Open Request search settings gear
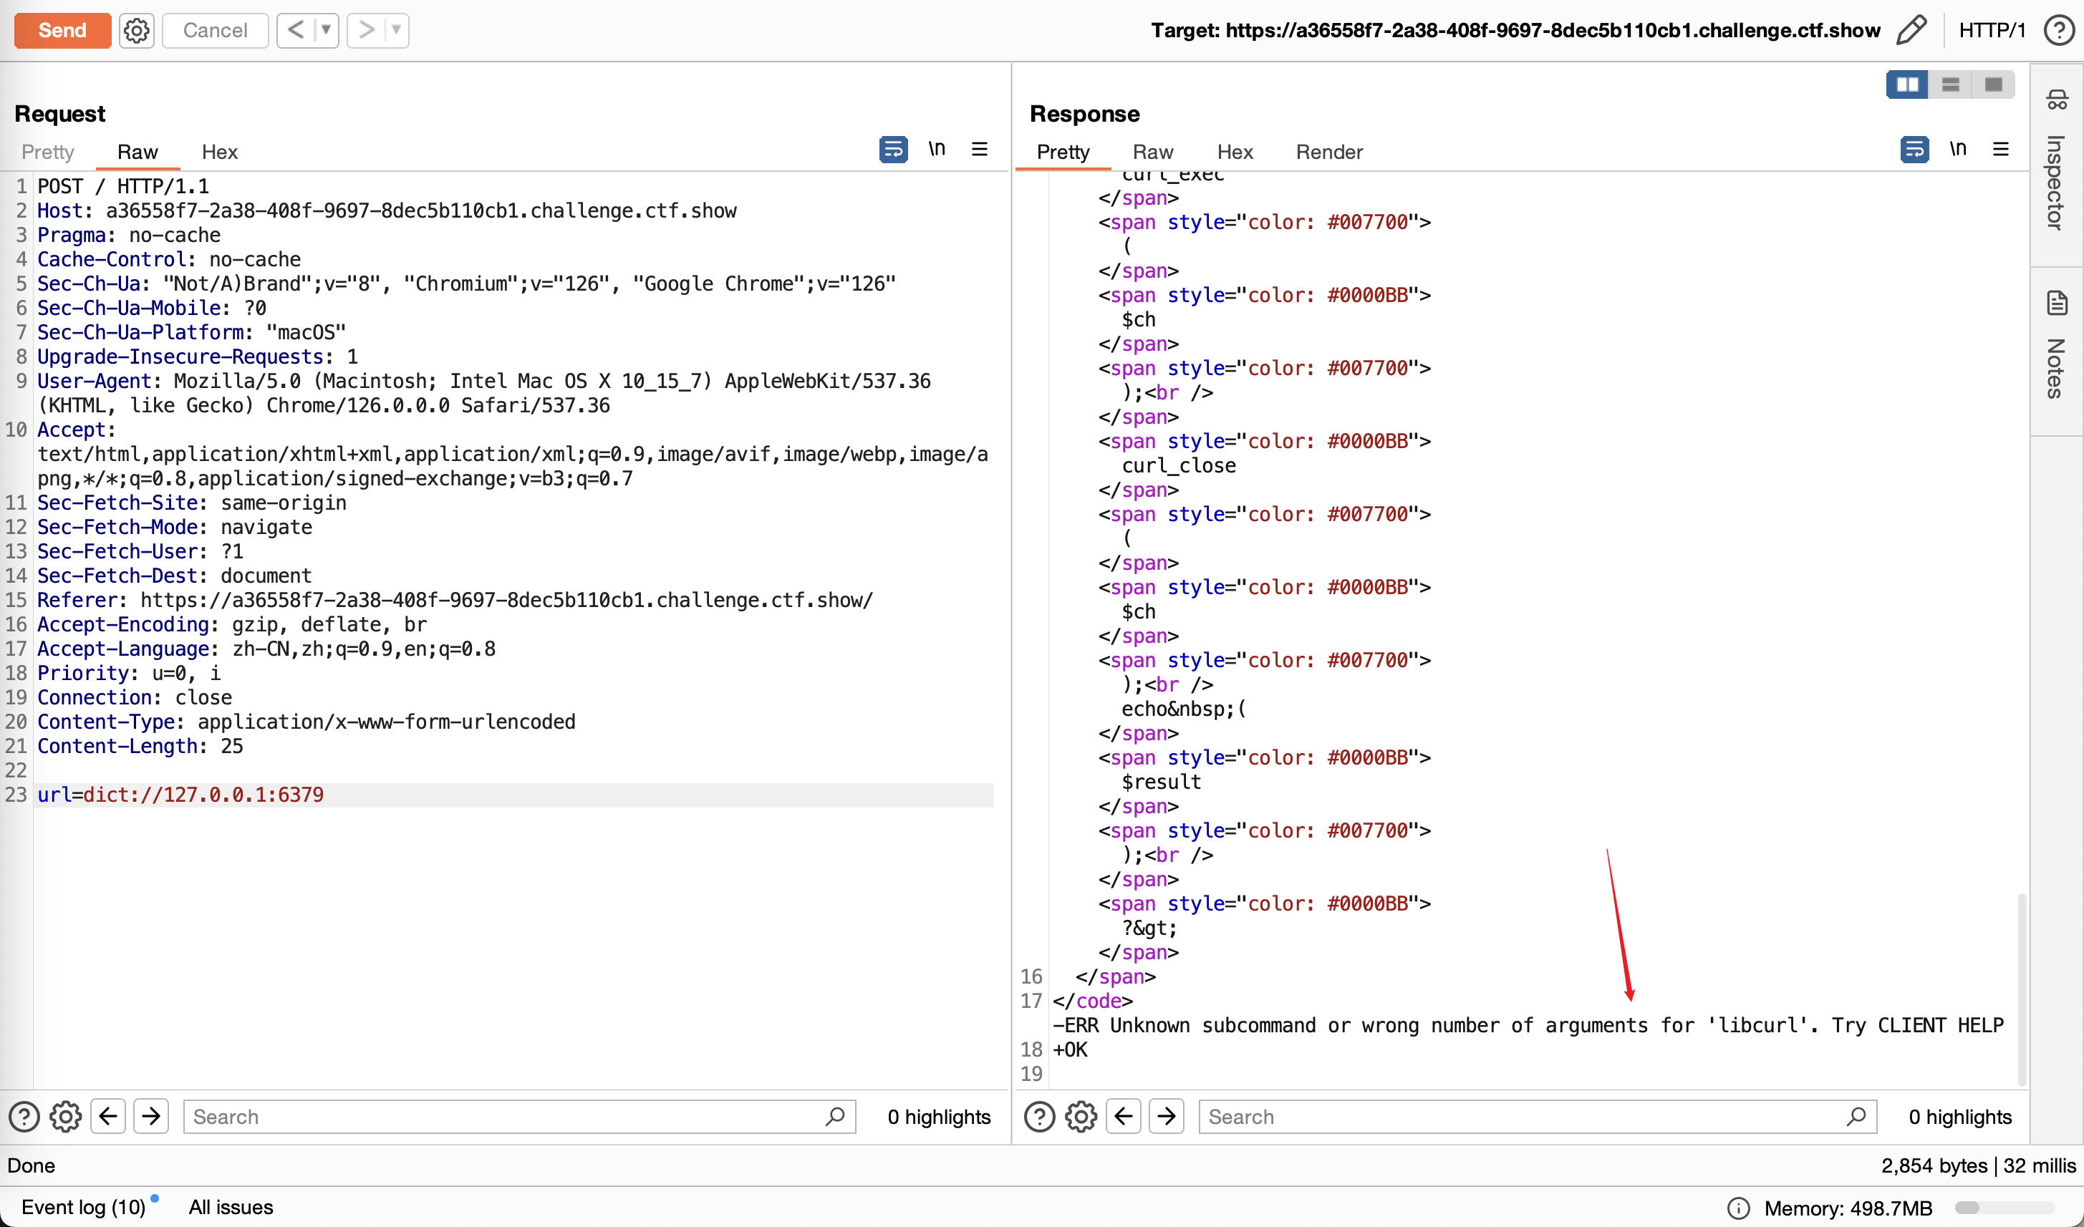Image resolution: width=2084 pixels, height=1227 pixels. (x=65, y=1117)
